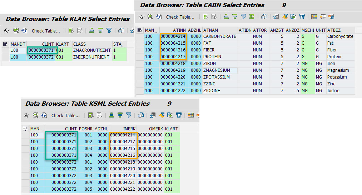Click the IMERK column header in KSML table
The width and height of the screenshot is (362, 195).
coord(123,129)
